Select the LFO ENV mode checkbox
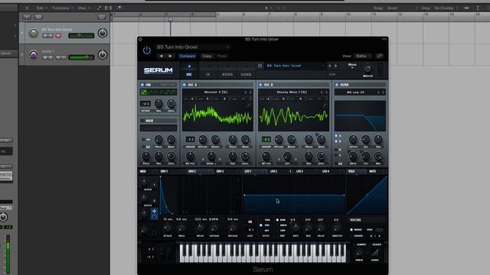 [261, 225]
